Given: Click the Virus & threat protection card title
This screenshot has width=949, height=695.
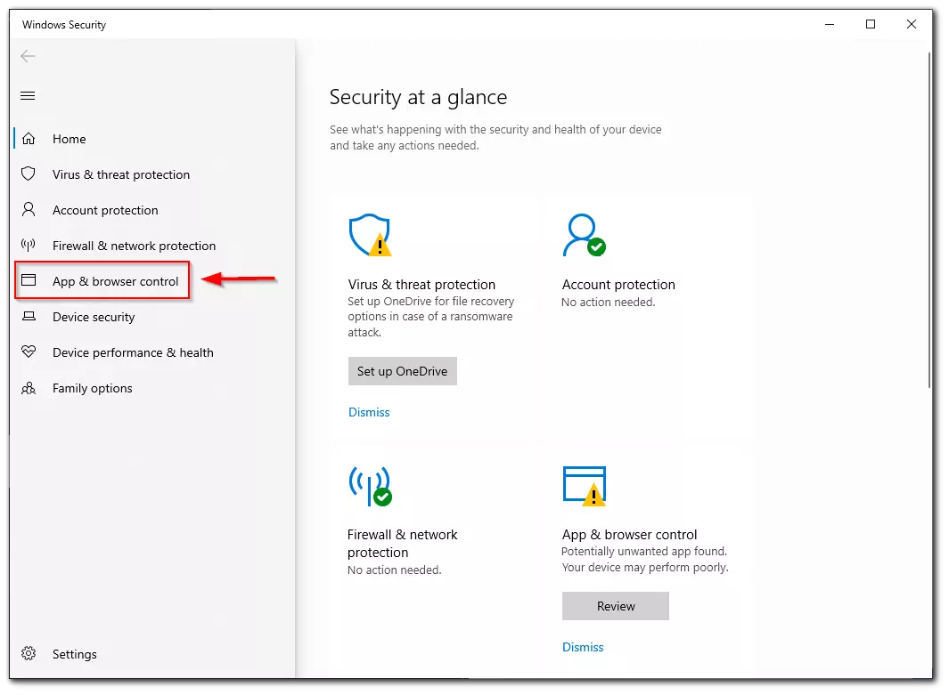Looking at the screenshot, I should point(421,285).
